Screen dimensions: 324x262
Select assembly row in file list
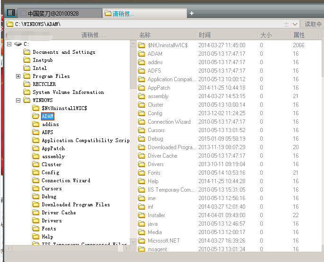coord(229,96)
